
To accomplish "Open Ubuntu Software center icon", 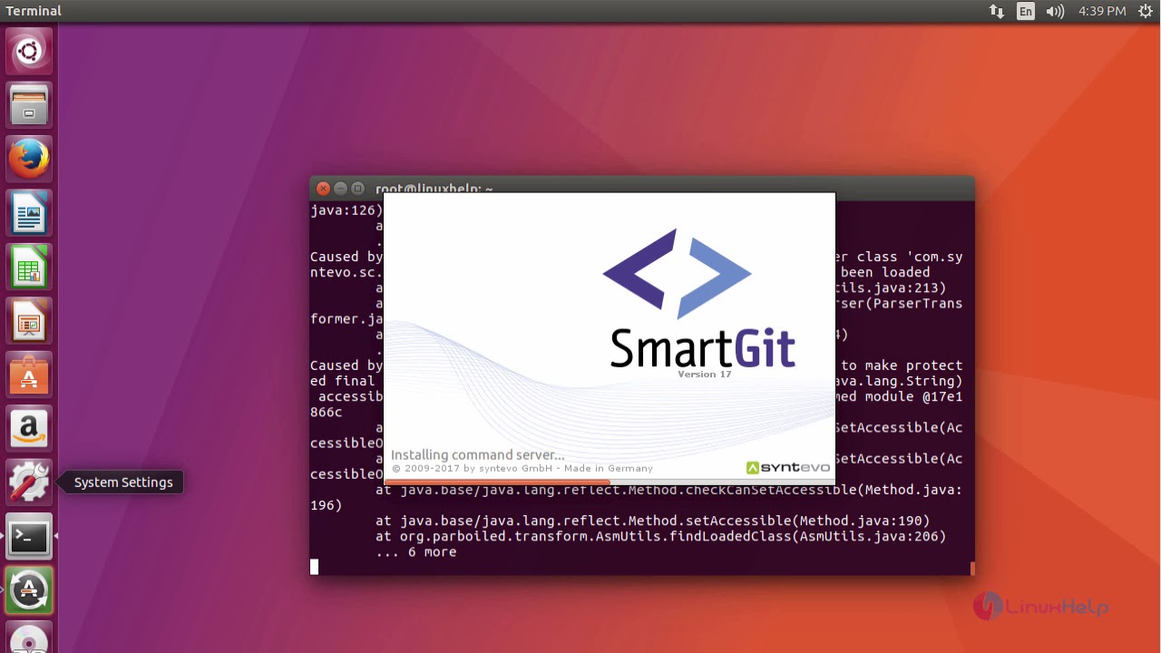I will coord(29,375).
